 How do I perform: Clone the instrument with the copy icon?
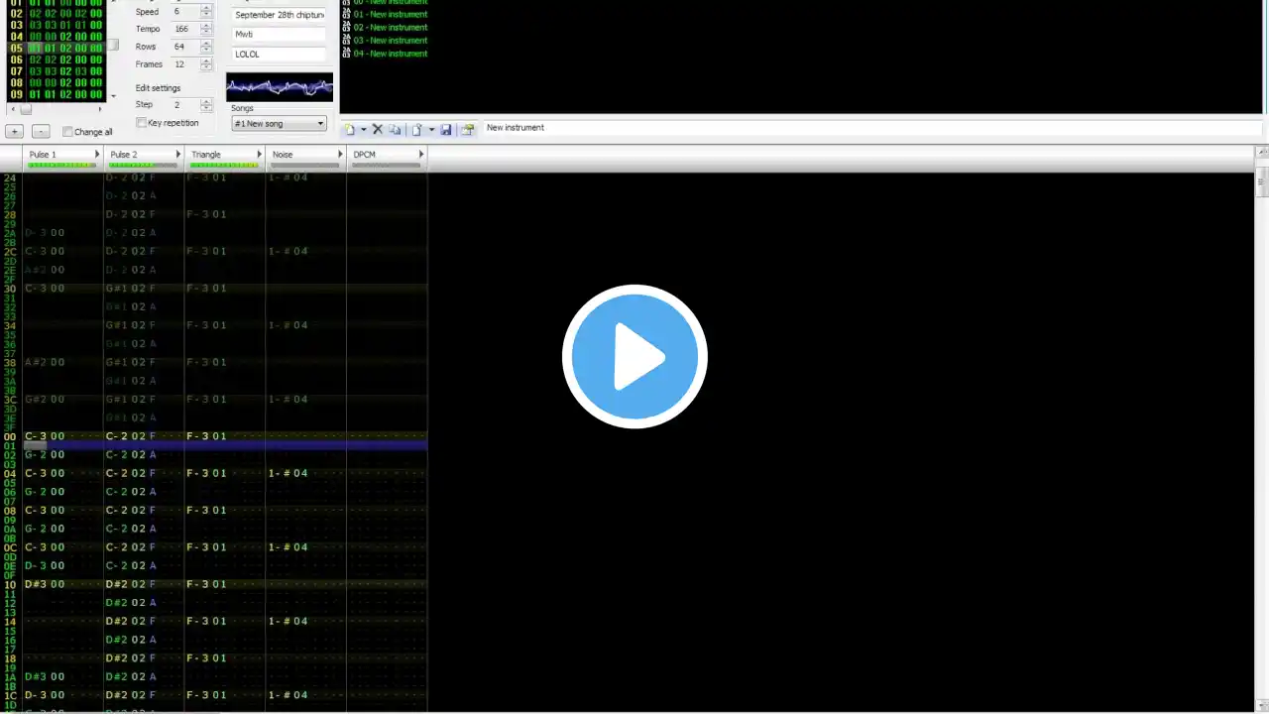pos(395,129)
